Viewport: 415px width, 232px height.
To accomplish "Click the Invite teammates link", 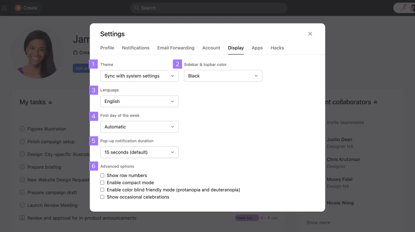I will (x=345, y=122).
